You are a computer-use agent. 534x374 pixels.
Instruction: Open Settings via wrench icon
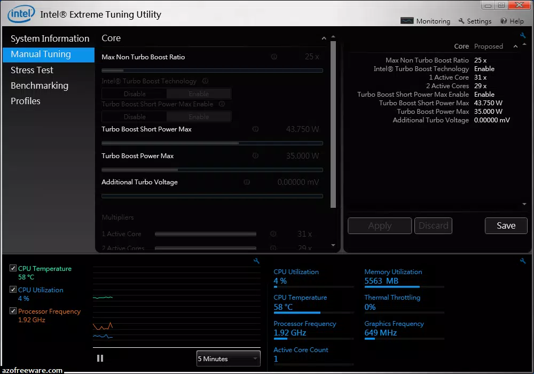click(461, 21)
